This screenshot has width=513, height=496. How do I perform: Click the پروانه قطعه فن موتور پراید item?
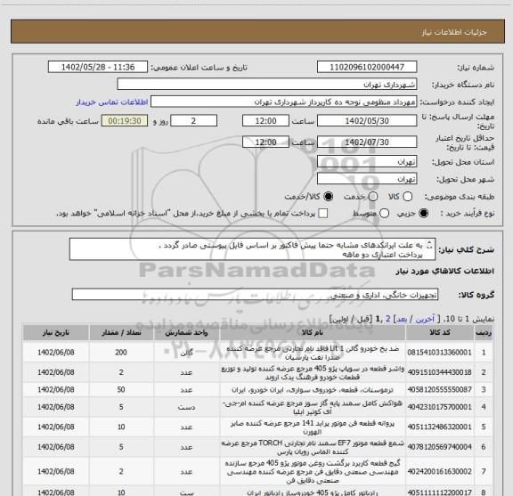[x=313, y=427]
